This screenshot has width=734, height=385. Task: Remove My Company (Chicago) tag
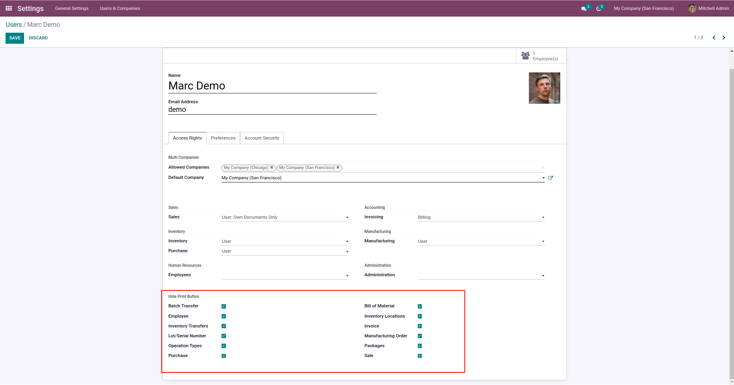tap(272, 167)
